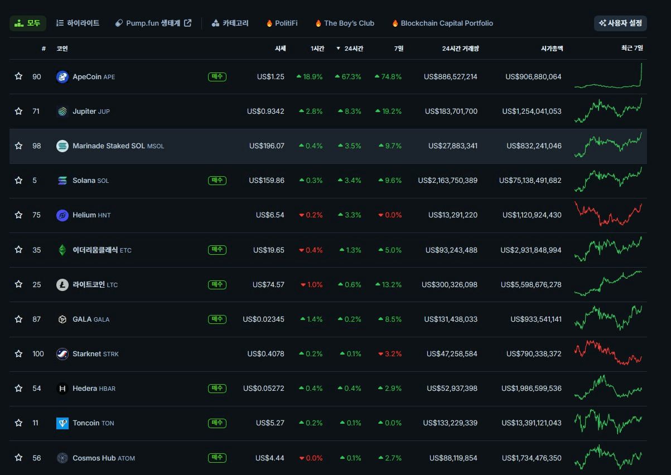Toggle favorite star for Solana
The width and height of the screenshot is (671, 475).
(18, 181)
